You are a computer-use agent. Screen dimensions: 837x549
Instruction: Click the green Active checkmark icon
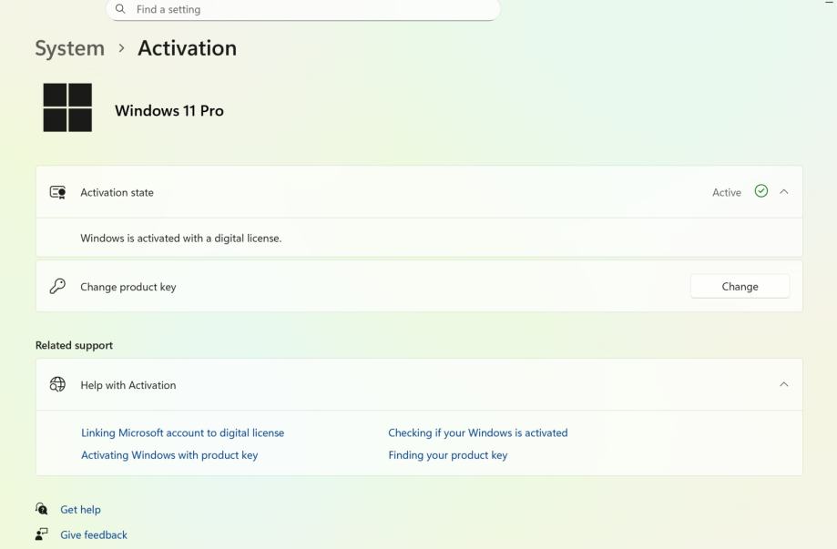click(x=761, y=191)
